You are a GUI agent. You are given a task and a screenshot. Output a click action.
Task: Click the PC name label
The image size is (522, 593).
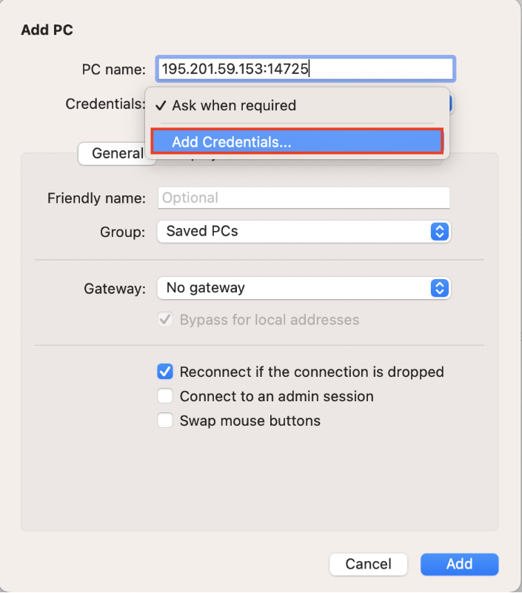pos(114,69)
